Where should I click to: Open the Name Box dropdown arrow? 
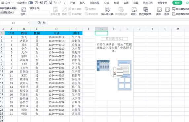click(x=28, y=23)
